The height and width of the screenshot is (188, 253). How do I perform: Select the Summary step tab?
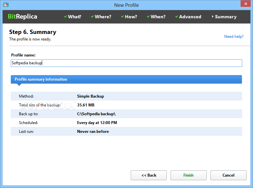pyautogui.click(x=224, y=17)
